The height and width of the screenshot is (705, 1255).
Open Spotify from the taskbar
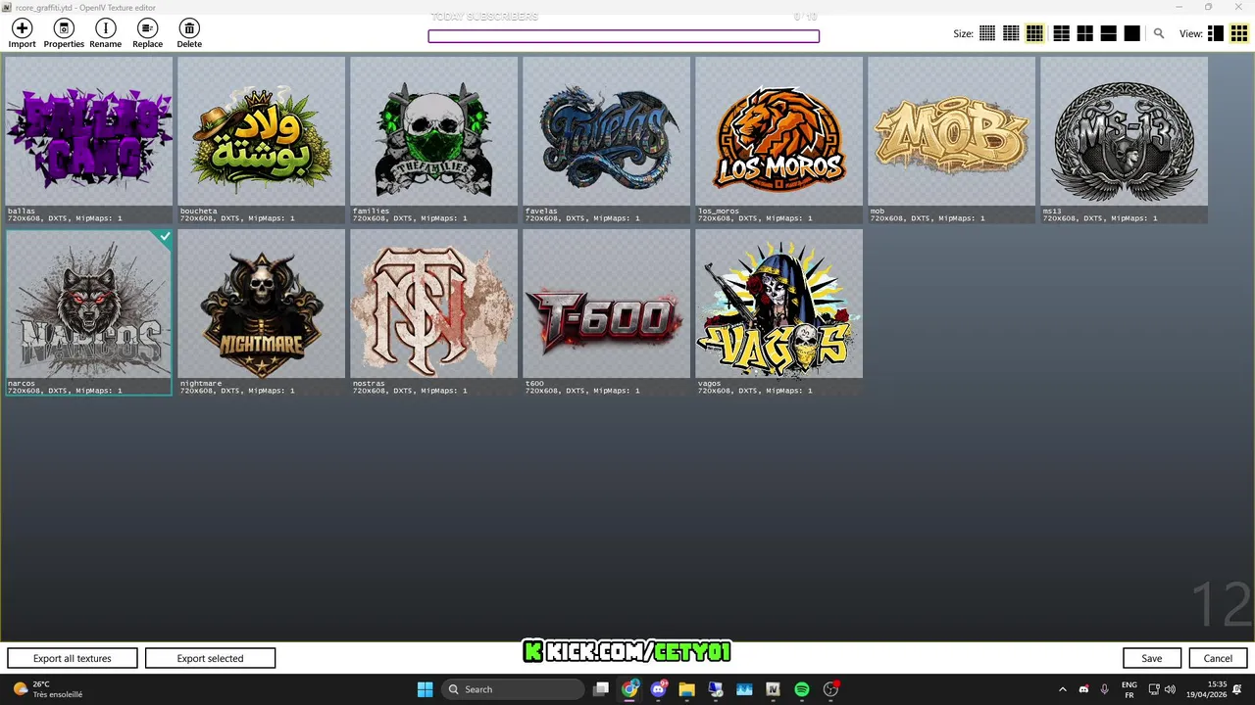click(x=801, y=689)
